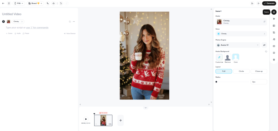This screenshot has height=131, width=278.
Task: Expand the Brand dropdown
Action: click(x=35, y=3)
